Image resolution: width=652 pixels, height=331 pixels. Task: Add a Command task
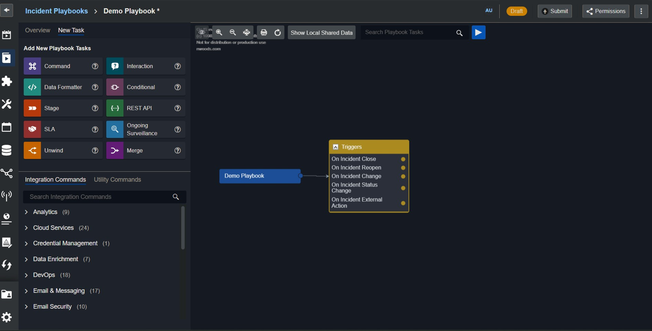pyautogui.click(x=63, y=66)
